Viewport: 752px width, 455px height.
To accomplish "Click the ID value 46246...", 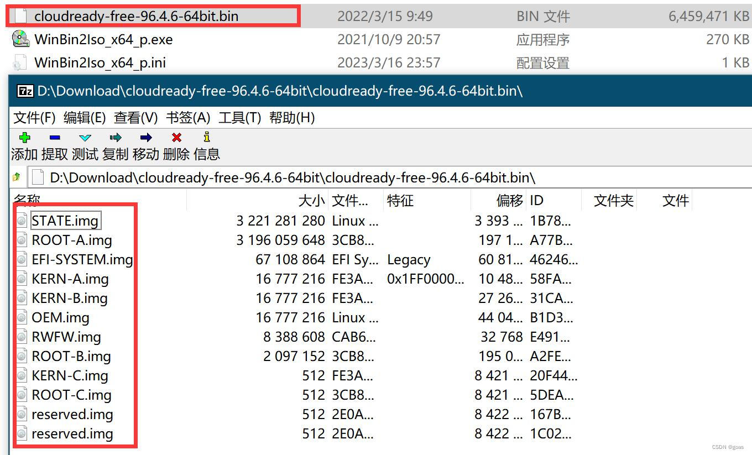I will 554,259.
